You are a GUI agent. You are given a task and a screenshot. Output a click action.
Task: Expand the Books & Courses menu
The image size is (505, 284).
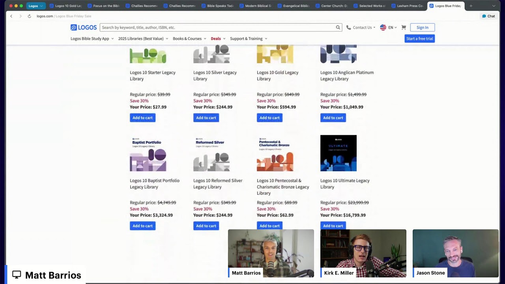click(x=189, y=39)
